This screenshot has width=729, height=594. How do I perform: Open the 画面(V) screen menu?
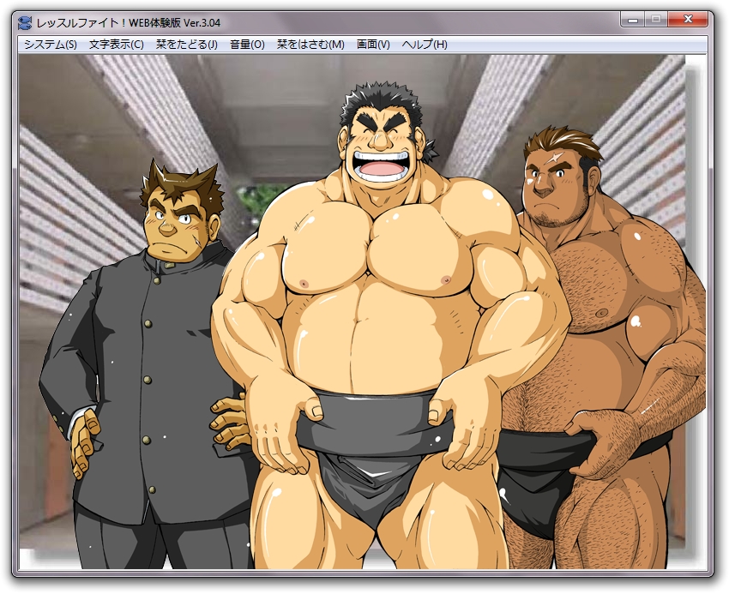tap(373, 45)
